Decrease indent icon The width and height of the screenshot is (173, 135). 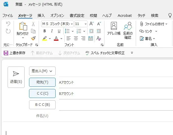tap(91, 31)
